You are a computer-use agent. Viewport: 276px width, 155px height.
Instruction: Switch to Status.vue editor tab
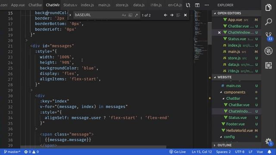pos(70,5)
